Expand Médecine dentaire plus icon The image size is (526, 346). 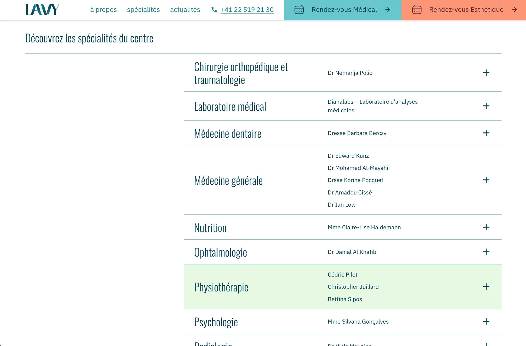click(486, 133)
